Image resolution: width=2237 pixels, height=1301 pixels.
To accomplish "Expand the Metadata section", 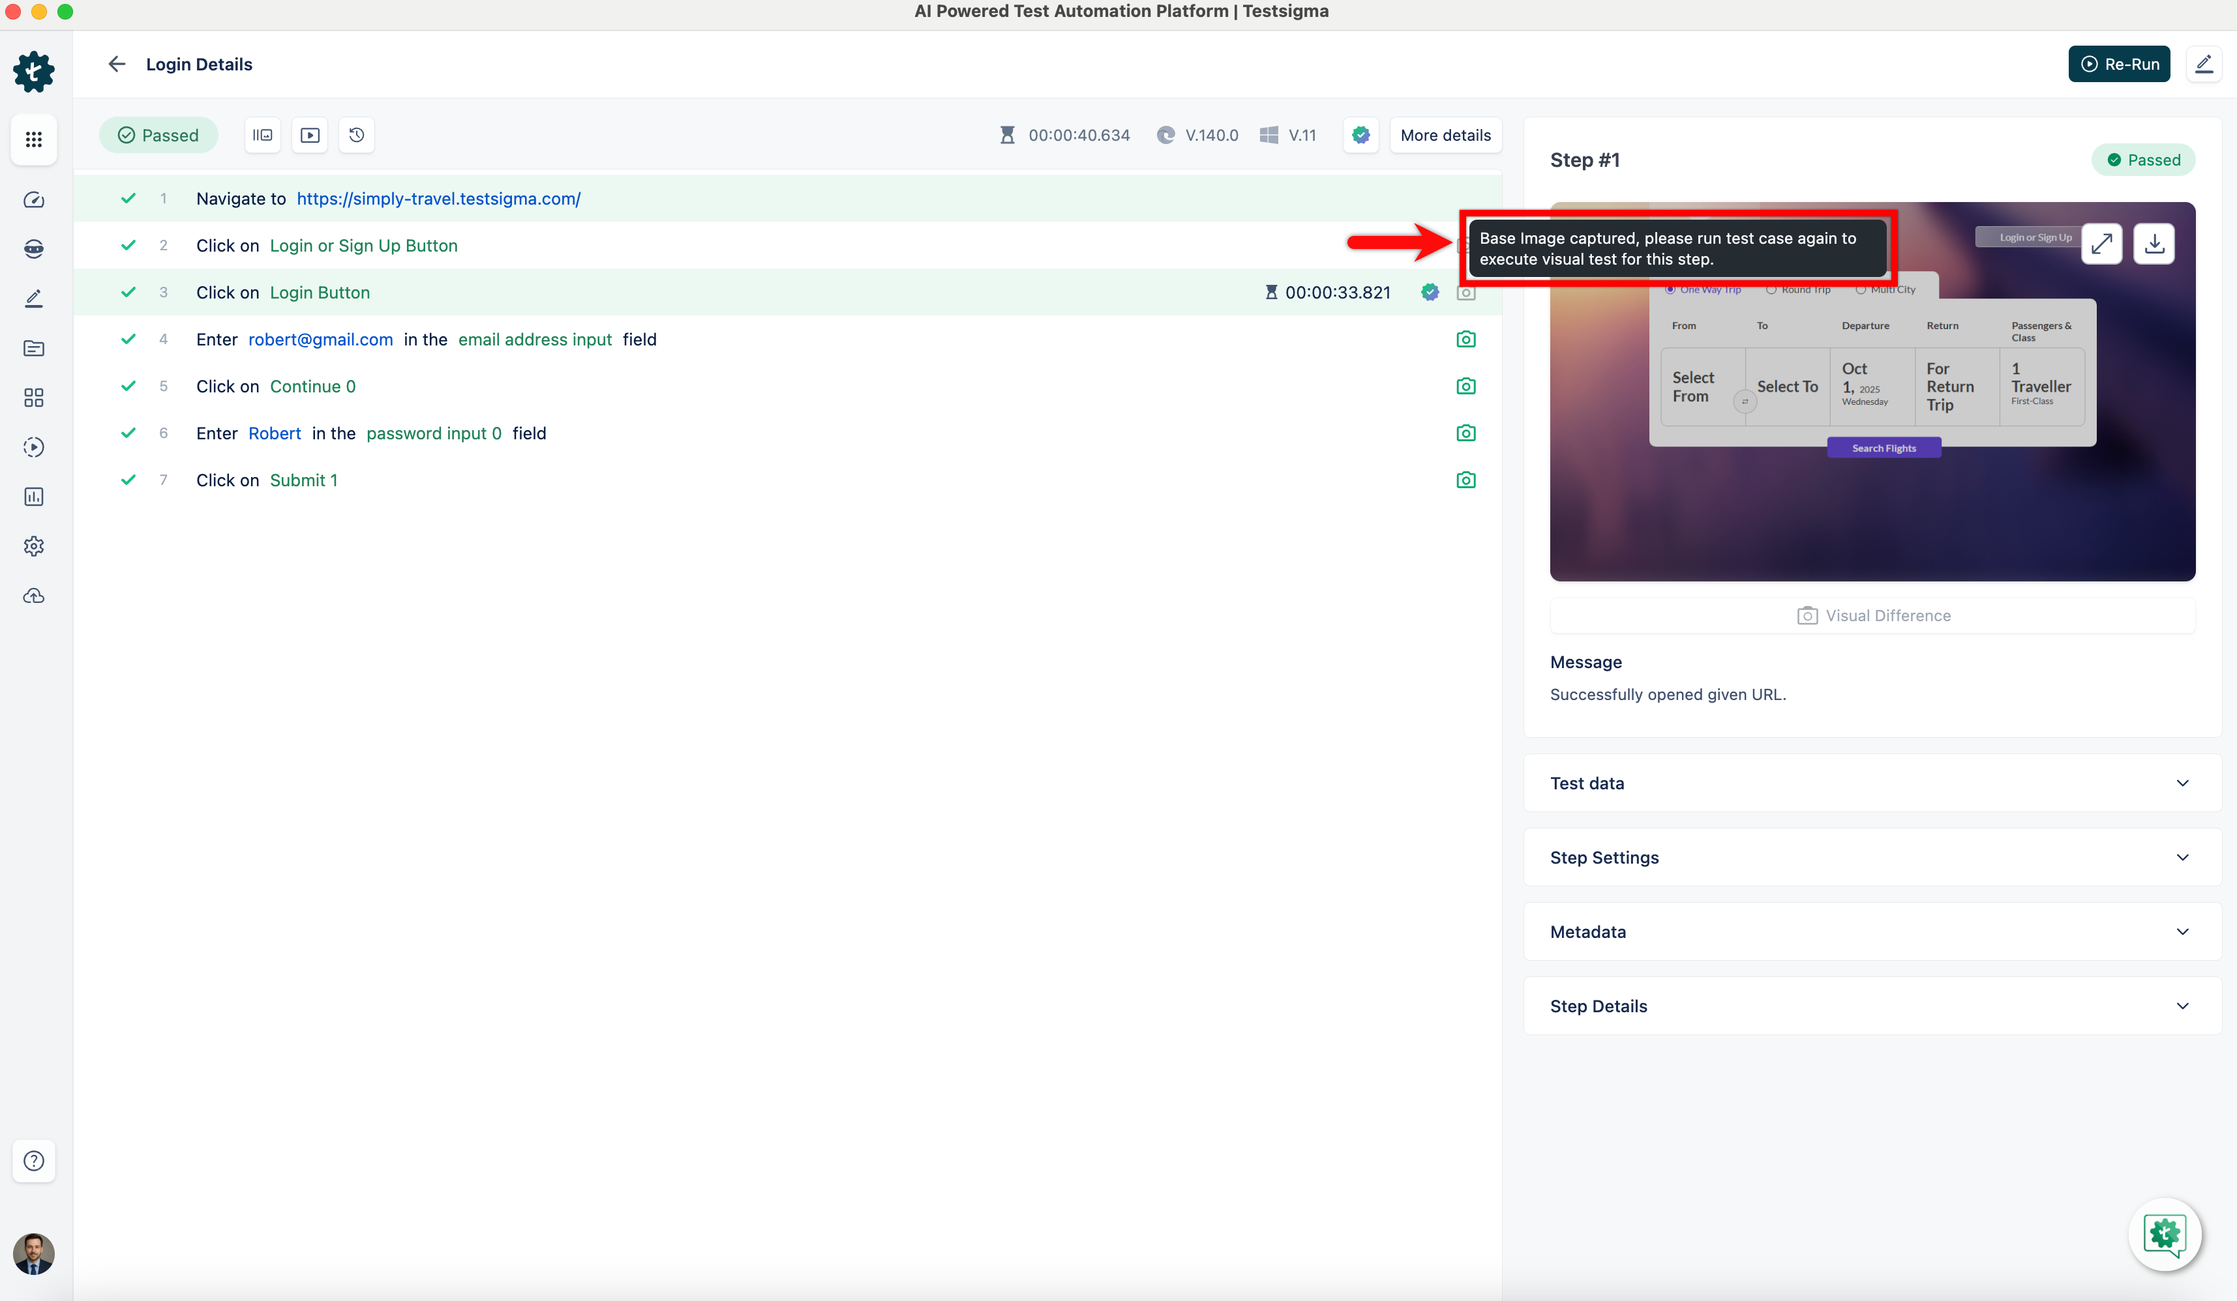I will coord(1872,932).
